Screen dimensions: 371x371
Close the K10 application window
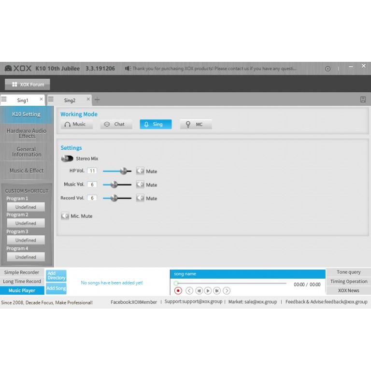pos(364,66)
